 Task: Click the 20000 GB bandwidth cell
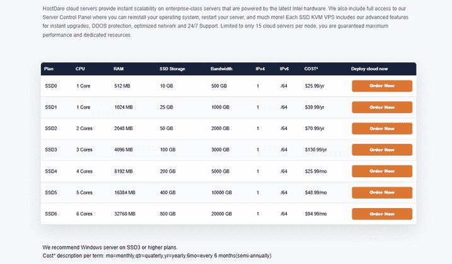pos(222,214)
